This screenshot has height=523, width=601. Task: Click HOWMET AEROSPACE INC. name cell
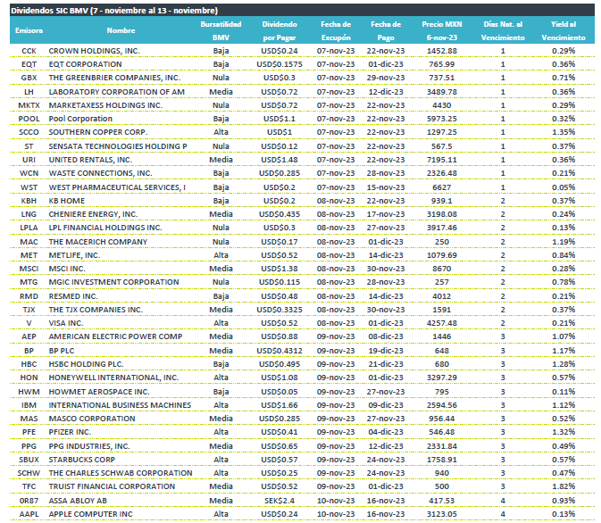tap(99, 392)
